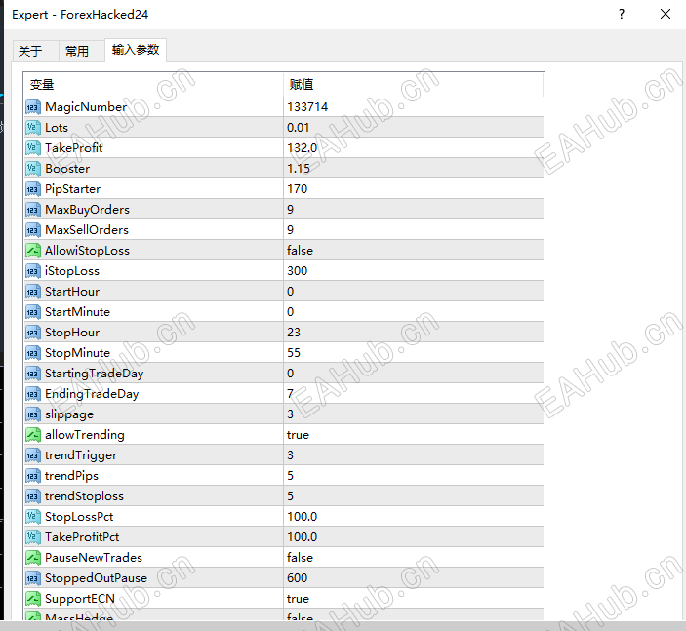Select the Lots value 0.01

point(298,128)
